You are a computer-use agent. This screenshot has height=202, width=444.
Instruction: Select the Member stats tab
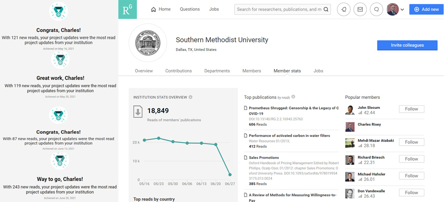click(287, 71)
